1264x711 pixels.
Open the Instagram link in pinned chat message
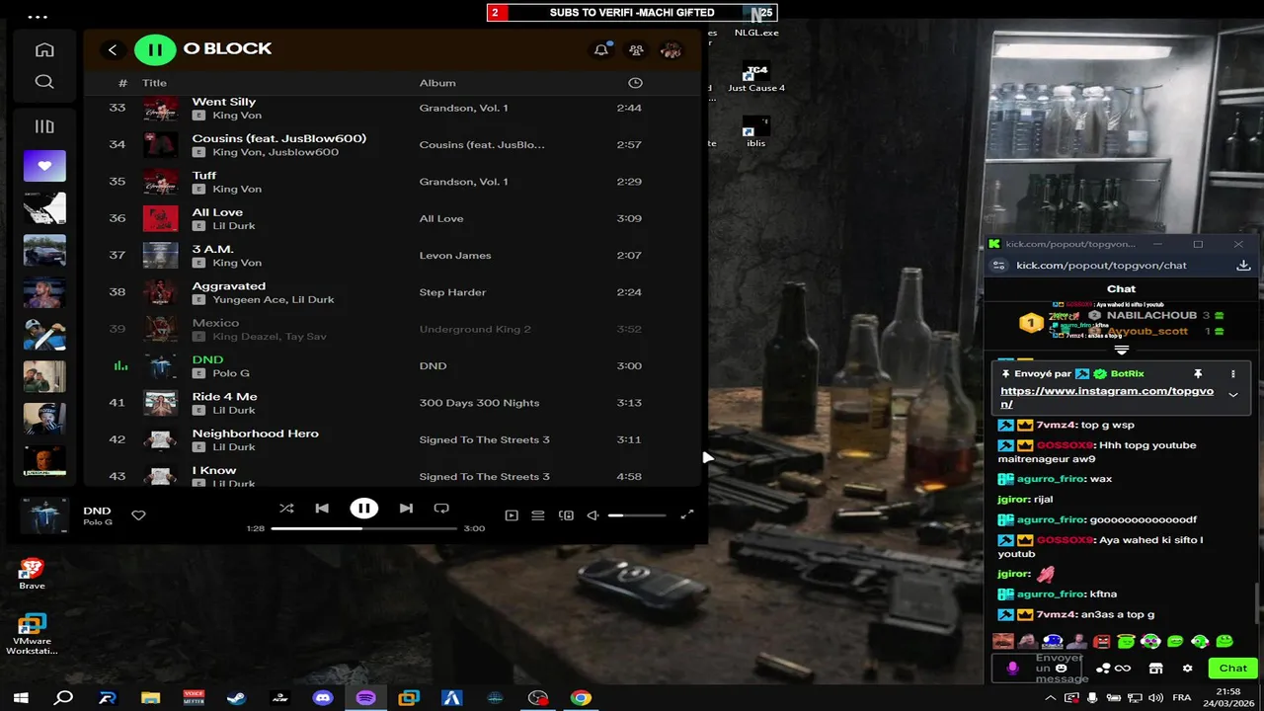[x=1107, y=397]
